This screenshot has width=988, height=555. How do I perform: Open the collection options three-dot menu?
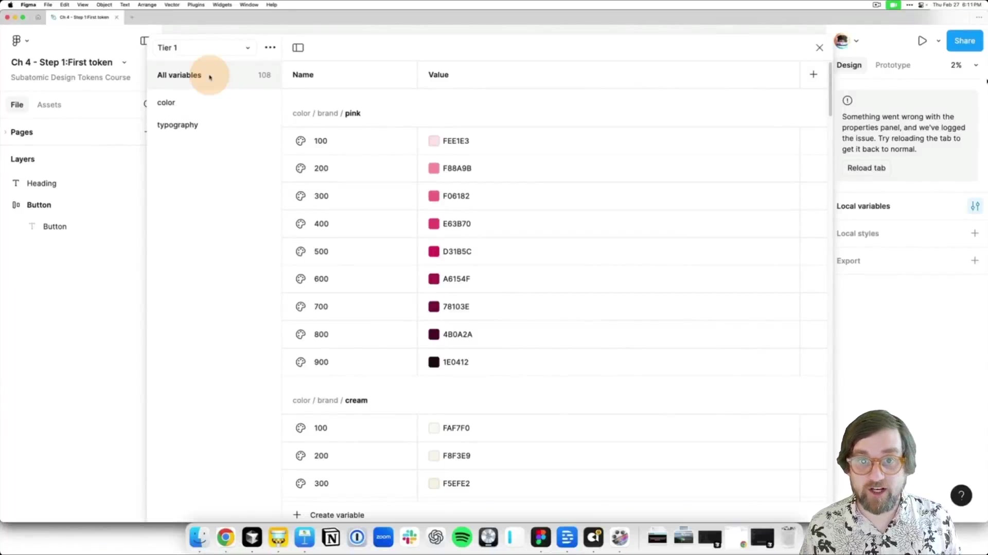270,47
